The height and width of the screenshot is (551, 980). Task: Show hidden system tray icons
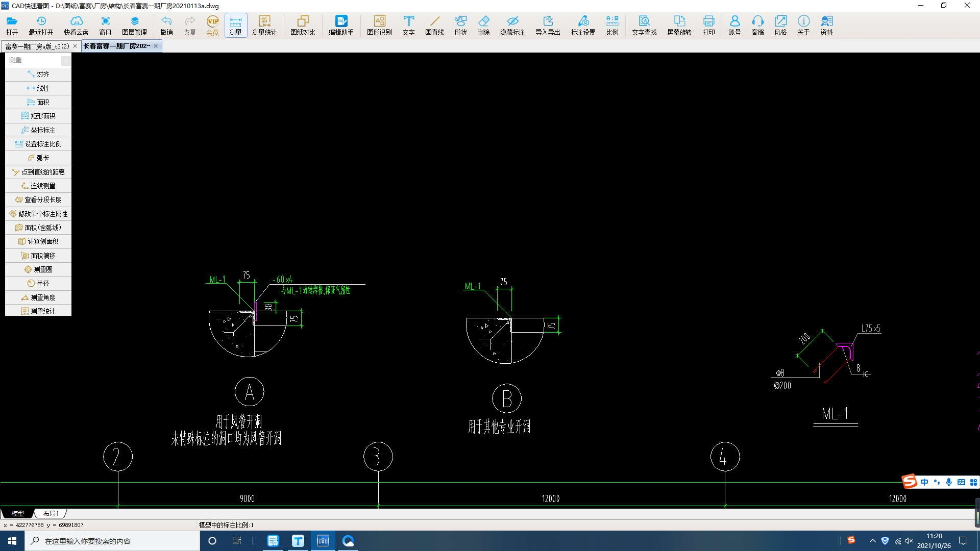[x=872, y=541]
